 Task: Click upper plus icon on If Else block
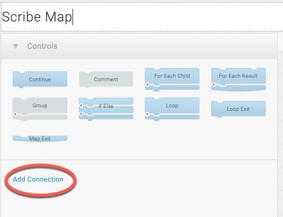point(81,106)
